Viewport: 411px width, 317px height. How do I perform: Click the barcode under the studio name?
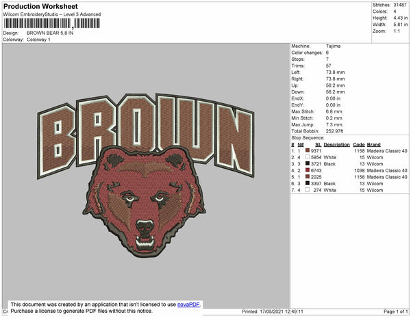51,23
